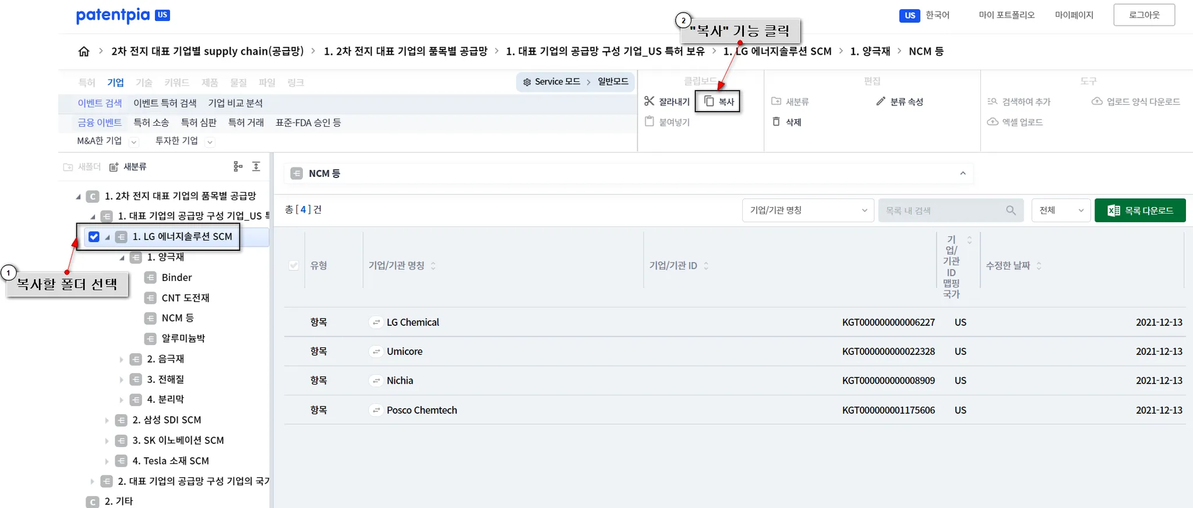Open 마이 포트폴리오 link
1193x508 pixels.
tap(1007, 15)
